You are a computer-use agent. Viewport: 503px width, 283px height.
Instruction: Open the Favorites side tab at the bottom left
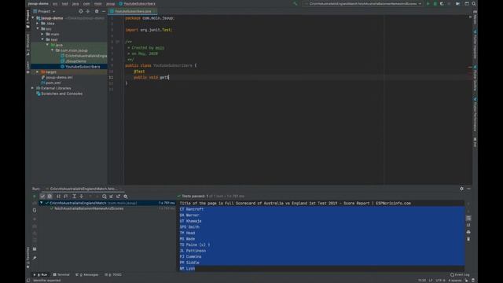[x=28, y=257]
